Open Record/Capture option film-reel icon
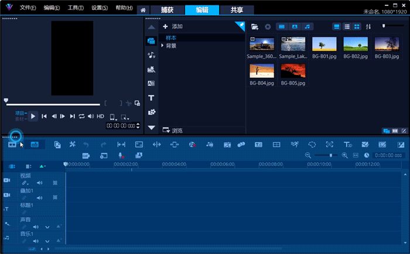This screenshot has width=410, height=254. point(193,145)
